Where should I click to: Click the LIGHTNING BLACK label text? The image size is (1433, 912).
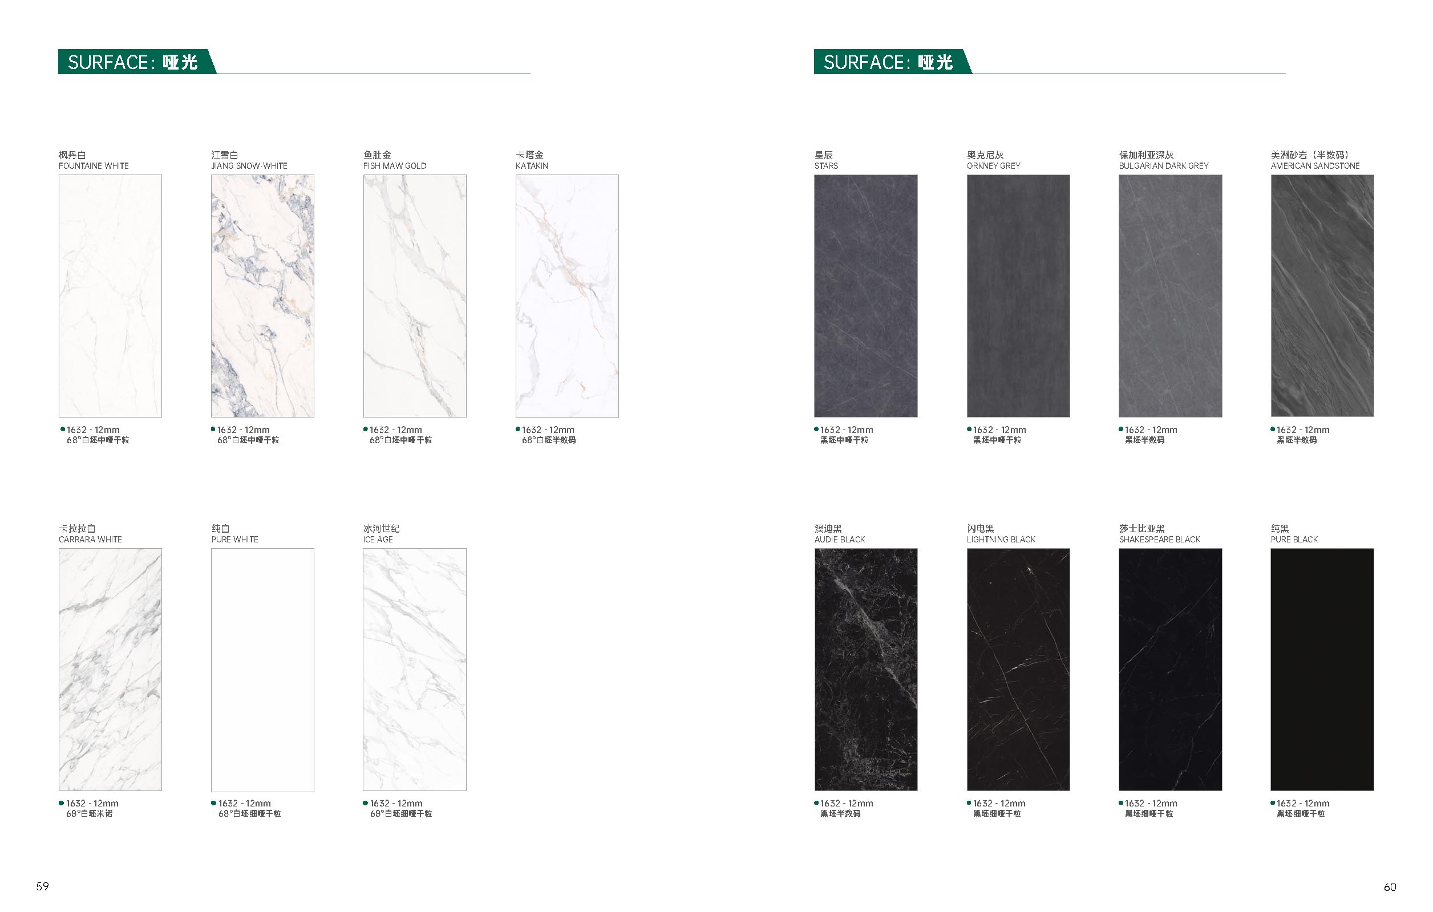pyautogui.click(x=1001, y=540)
